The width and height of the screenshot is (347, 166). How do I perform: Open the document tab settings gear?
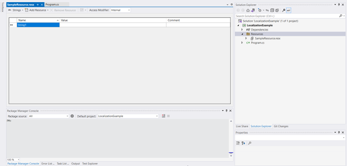(232, 4)
